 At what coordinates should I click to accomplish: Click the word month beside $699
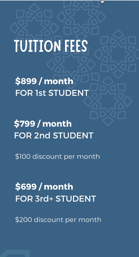(x=58, y=187)
